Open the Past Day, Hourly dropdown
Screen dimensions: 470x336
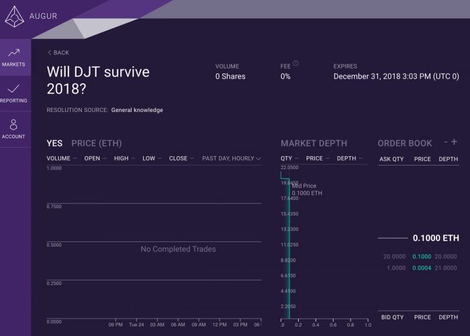point(232,158)
